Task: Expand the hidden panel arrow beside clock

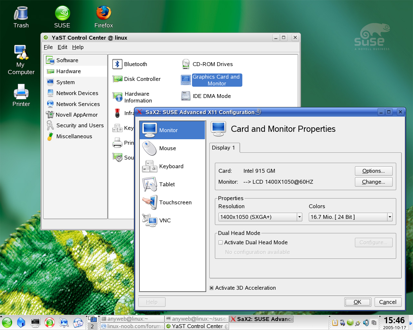Action: pos(410,323)
